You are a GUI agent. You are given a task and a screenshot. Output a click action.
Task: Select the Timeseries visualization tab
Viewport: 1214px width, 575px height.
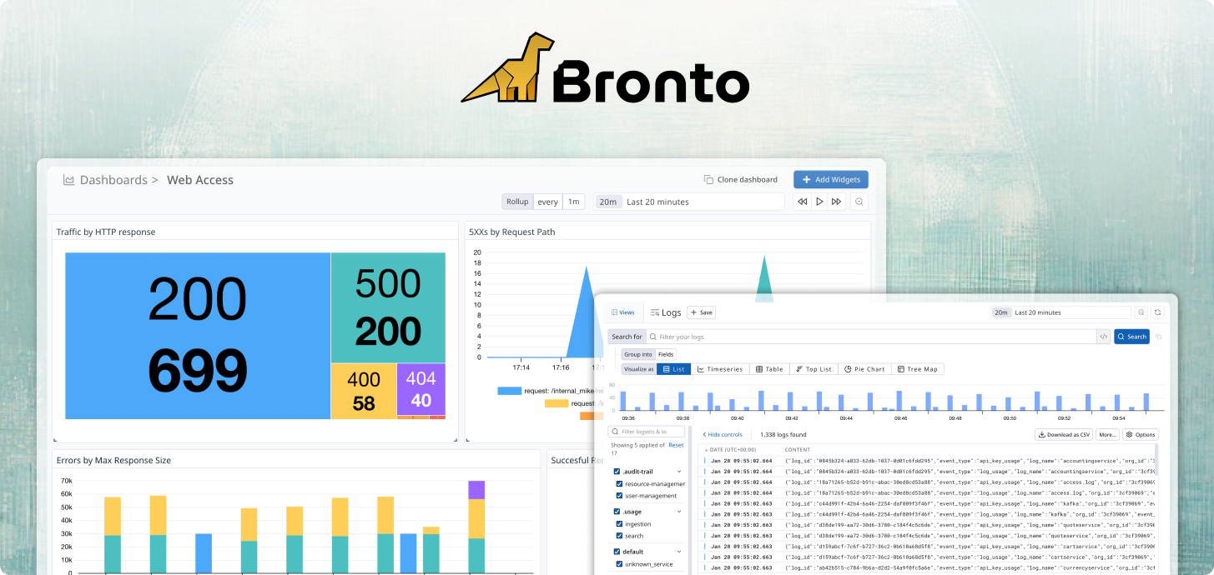tap(719, 369)
